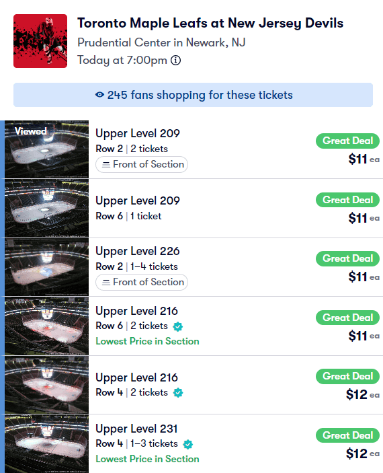This screenshot has width=383, height=473.
Task: Click the eye icon in the fans shopping banner
Action: (99, 95)
